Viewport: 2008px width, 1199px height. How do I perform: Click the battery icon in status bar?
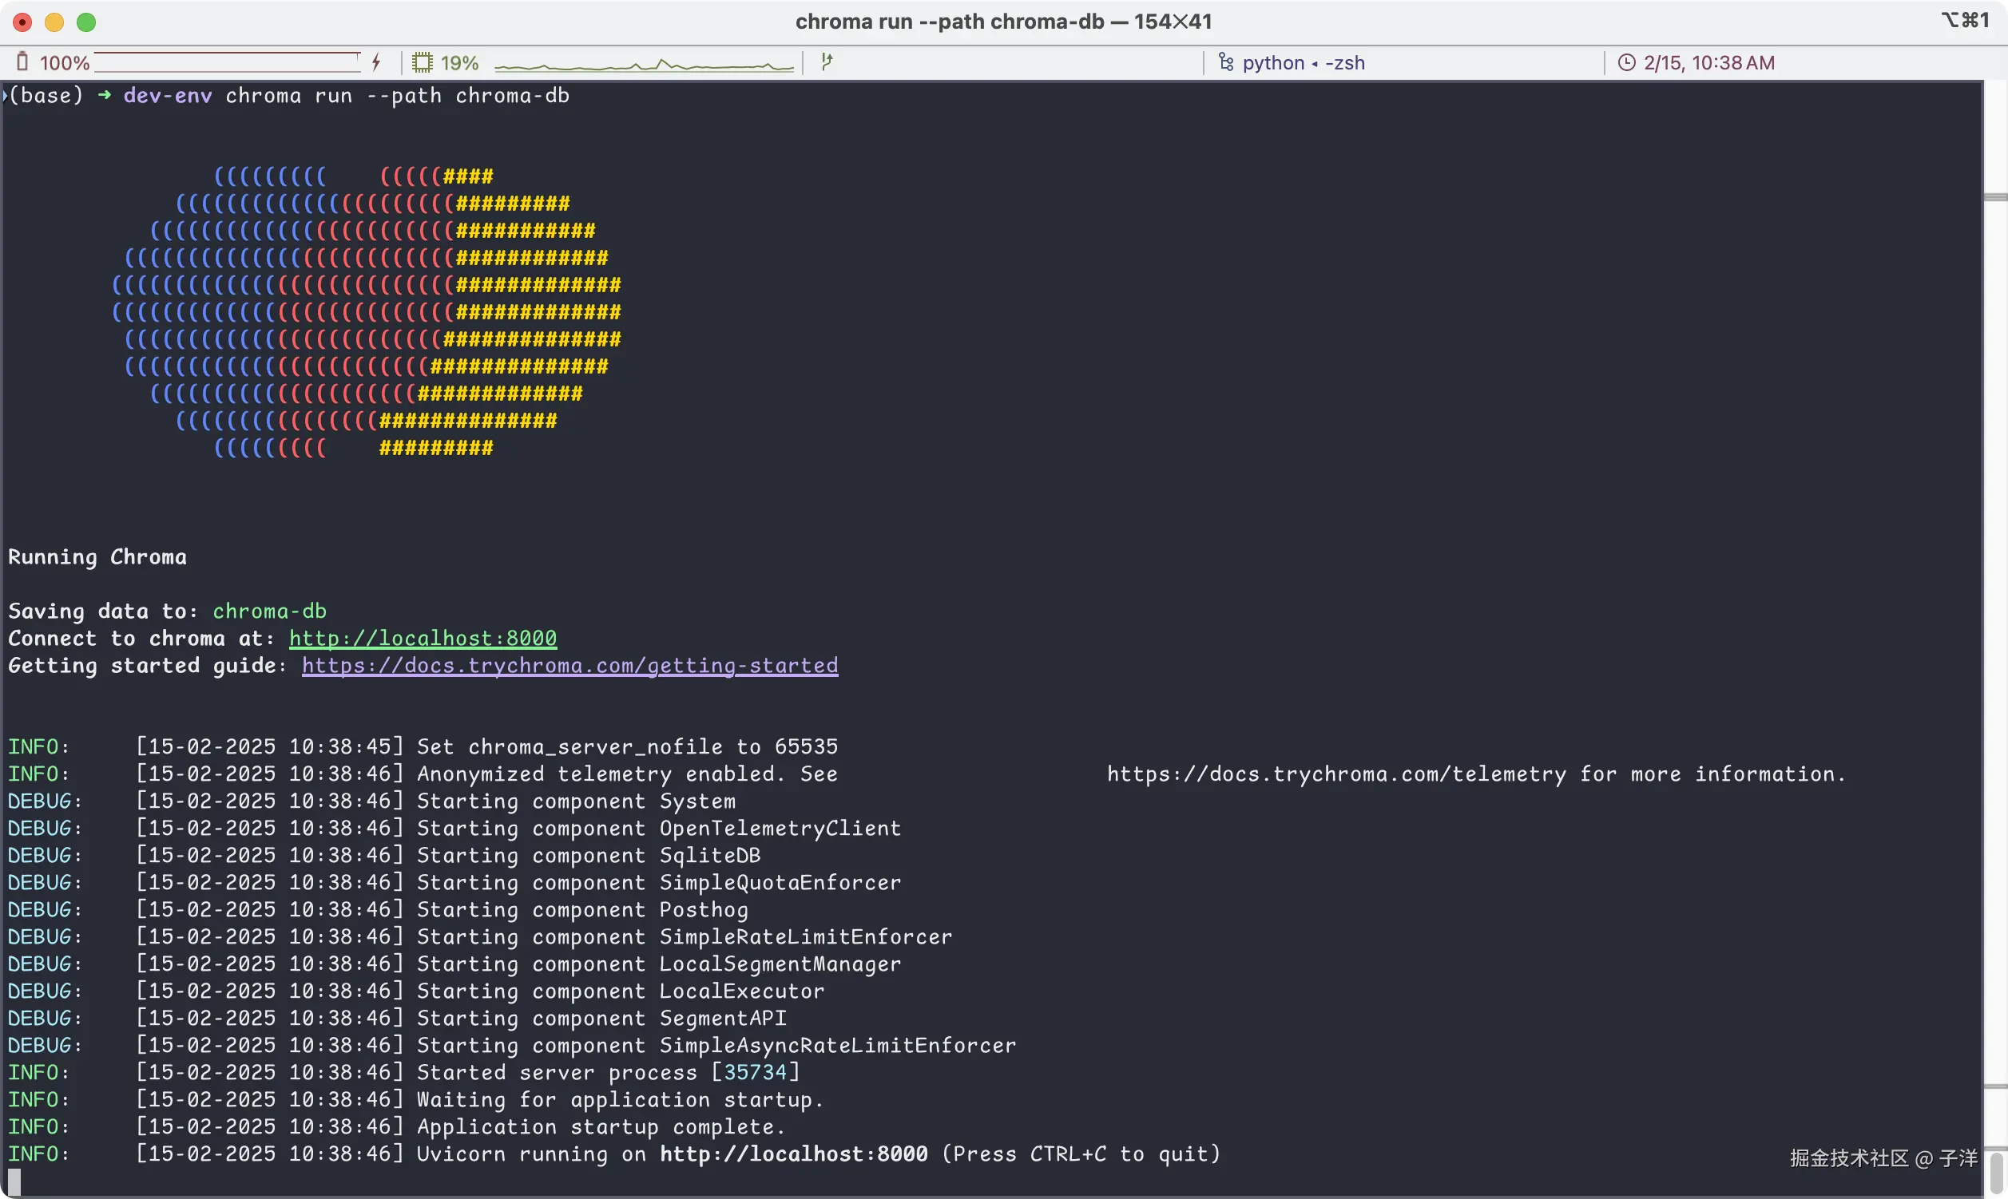22,62
